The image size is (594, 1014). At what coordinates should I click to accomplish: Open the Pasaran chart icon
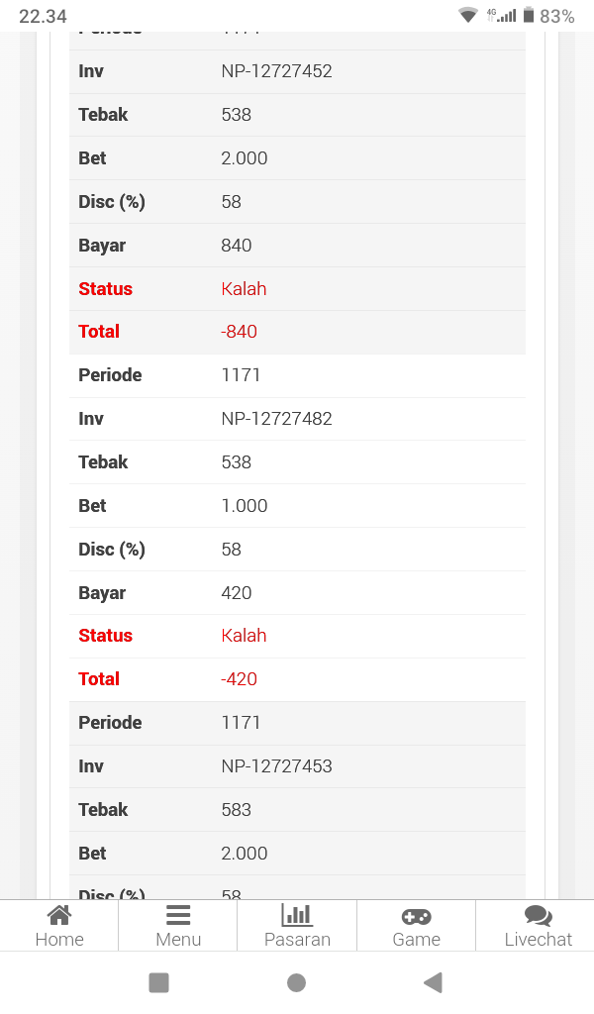click(297, 916)
